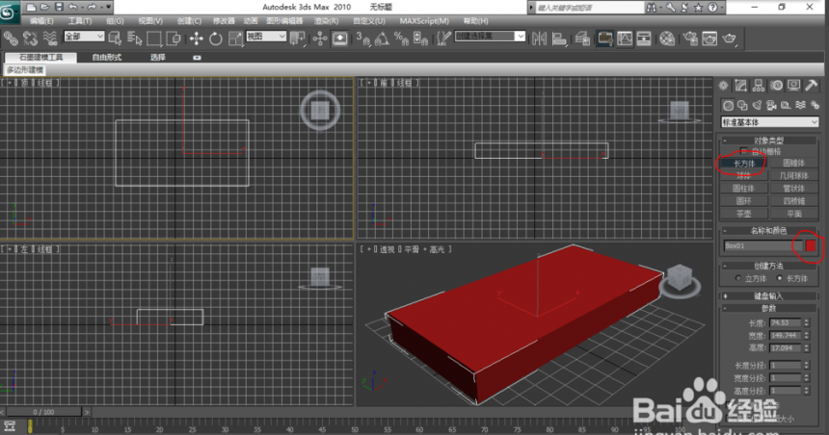829x435 pixels.
Task: Open the MAXScript(M) menu
Action: 424,21
